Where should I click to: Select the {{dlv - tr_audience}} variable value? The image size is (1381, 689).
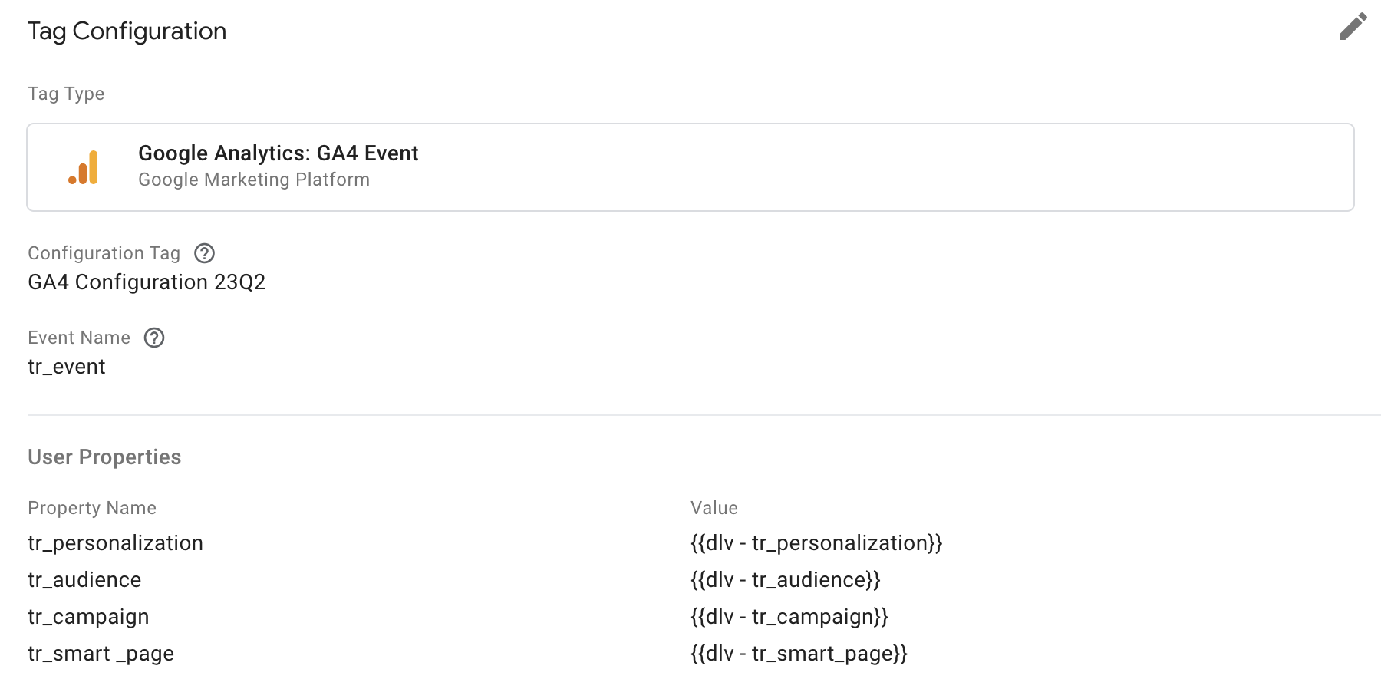[x=786, y=580]
